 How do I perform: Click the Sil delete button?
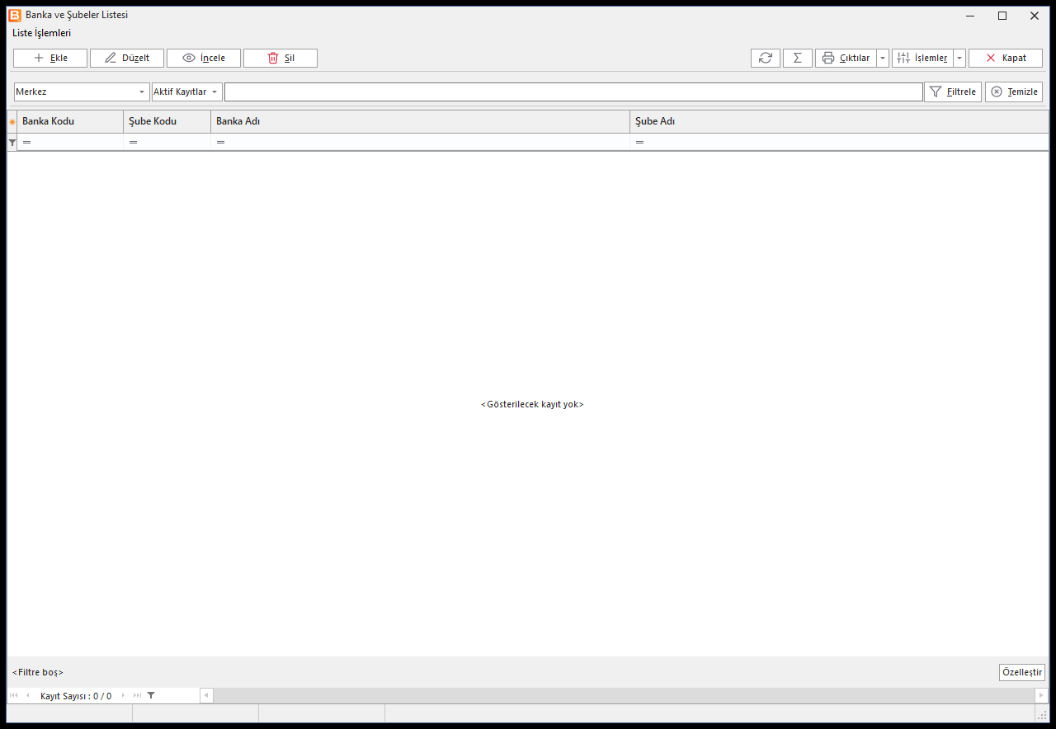coord(280,58)
